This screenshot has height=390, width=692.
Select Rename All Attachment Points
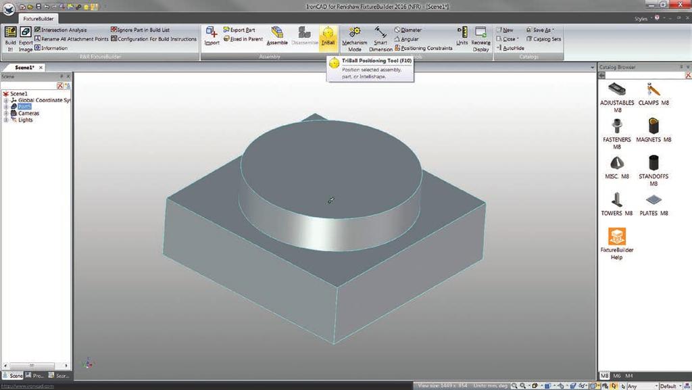72,39
